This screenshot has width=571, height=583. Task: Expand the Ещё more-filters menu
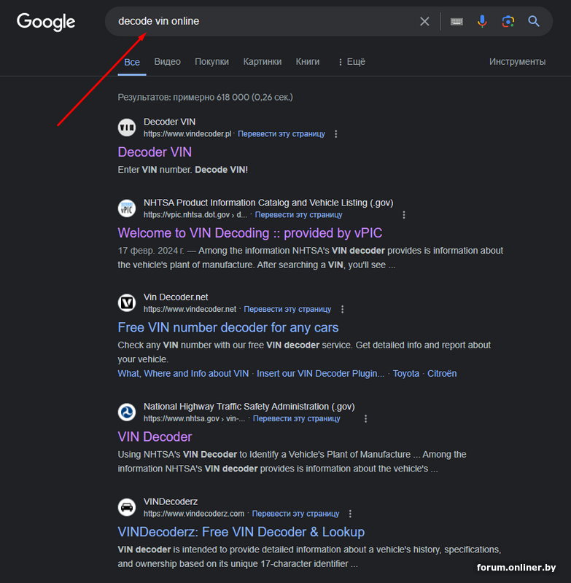point(351,62)
